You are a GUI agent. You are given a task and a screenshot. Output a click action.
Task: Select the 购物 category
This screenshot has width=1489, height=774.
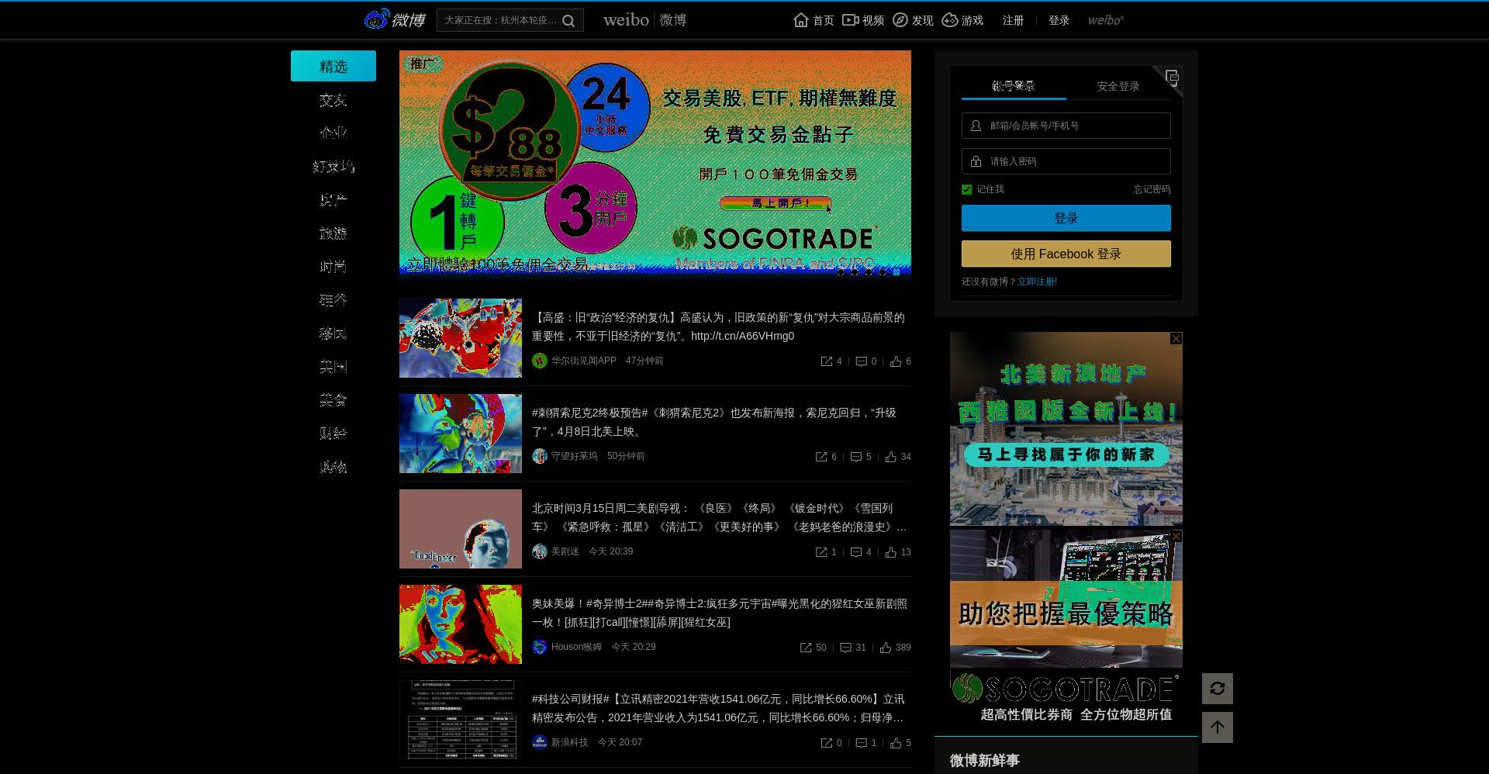pos(333,467)
